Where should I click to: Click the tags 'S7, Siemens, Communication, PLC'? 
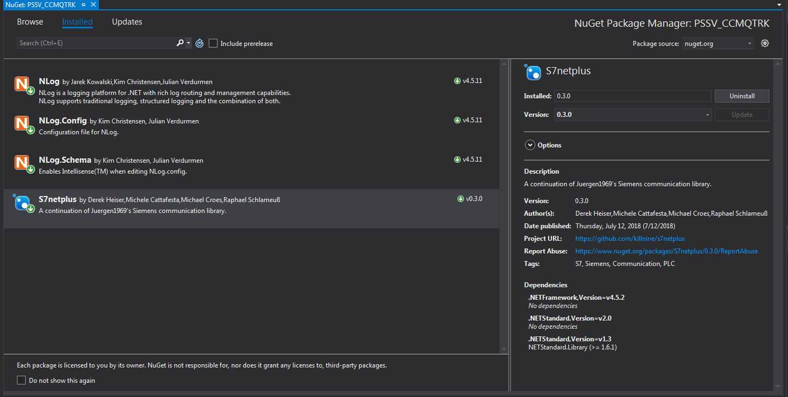pos(625,264)
